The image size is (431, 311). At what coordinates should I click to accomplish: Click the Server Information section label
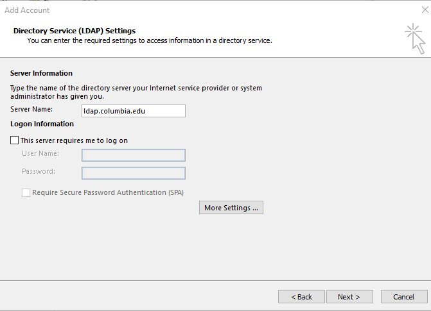click(x=41, y=73)
